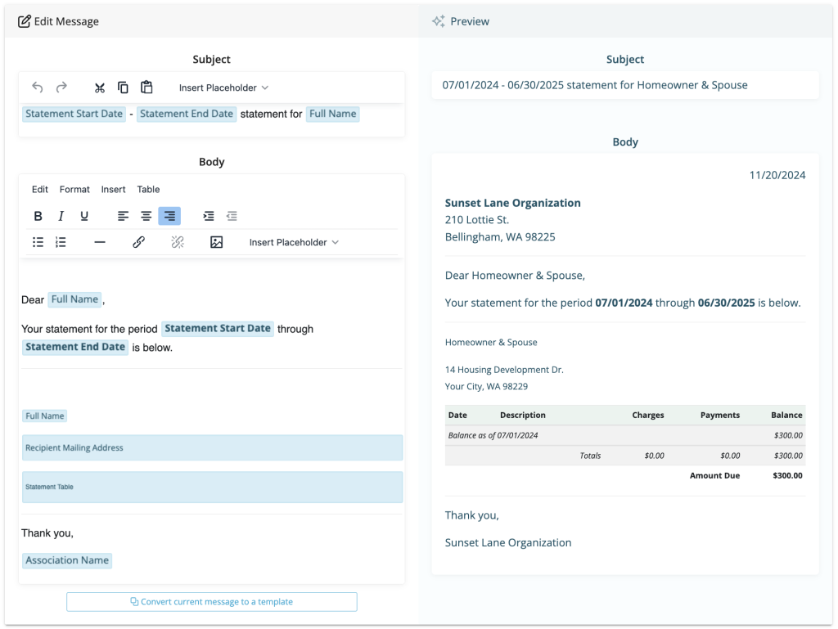Copy content using the copy icon

click(124, 87)
